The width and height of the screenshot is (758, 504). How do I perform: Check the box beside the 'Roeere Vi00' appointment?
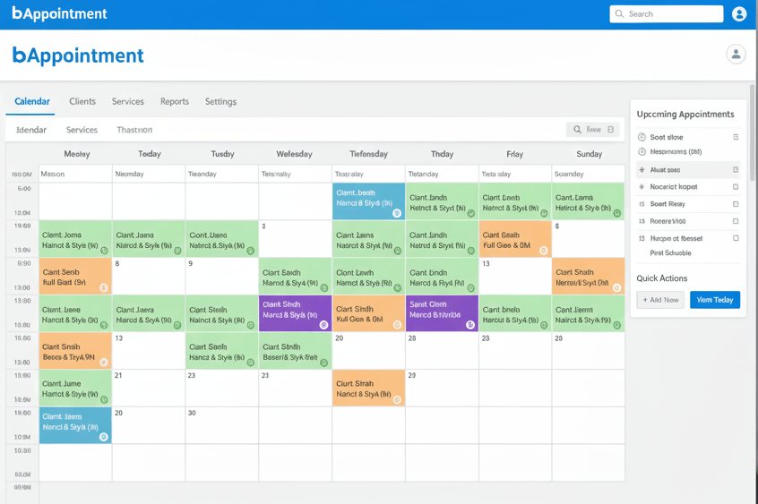(x=736, y=221)
